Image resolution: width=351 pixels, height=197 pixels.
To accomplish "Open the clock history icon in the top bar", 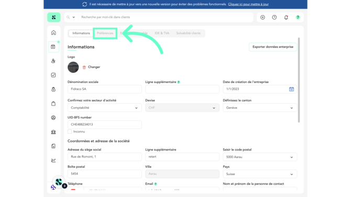I will coord(274,17).
